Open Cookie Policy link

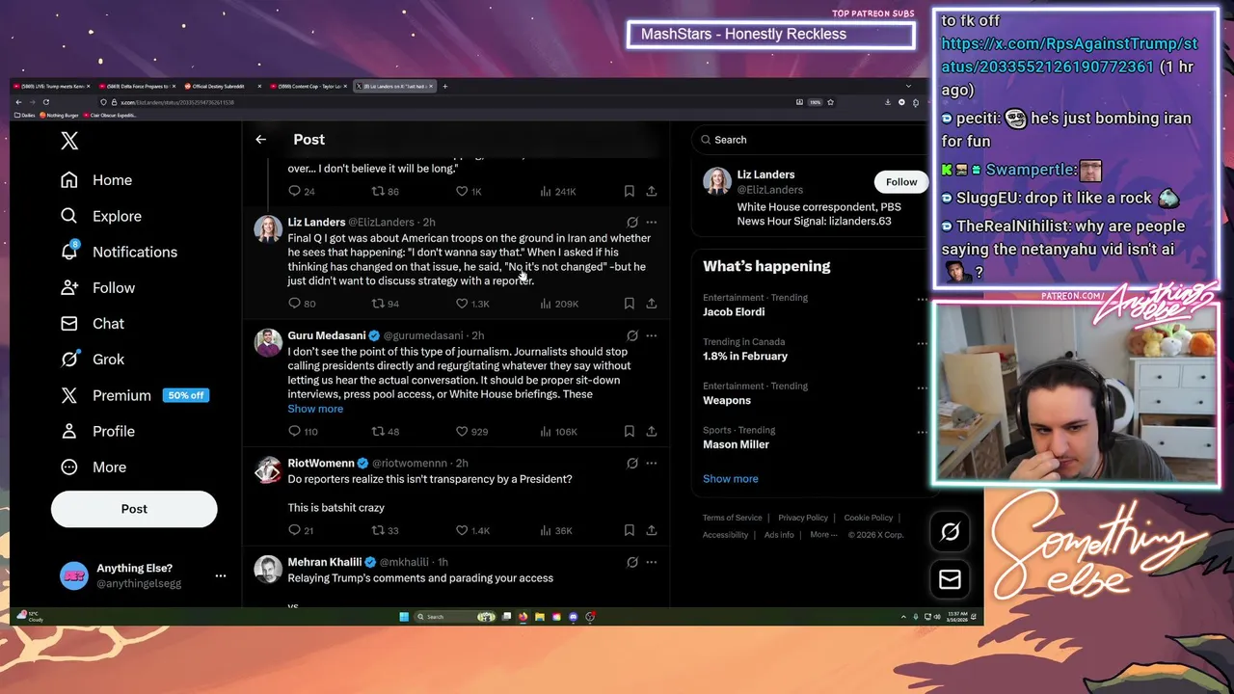coord(869,519)
